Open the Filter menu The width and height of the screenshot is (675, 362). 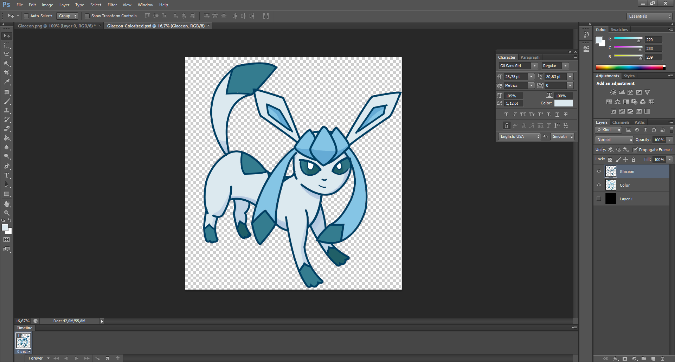pyautogui.click(x=112, y=5)
